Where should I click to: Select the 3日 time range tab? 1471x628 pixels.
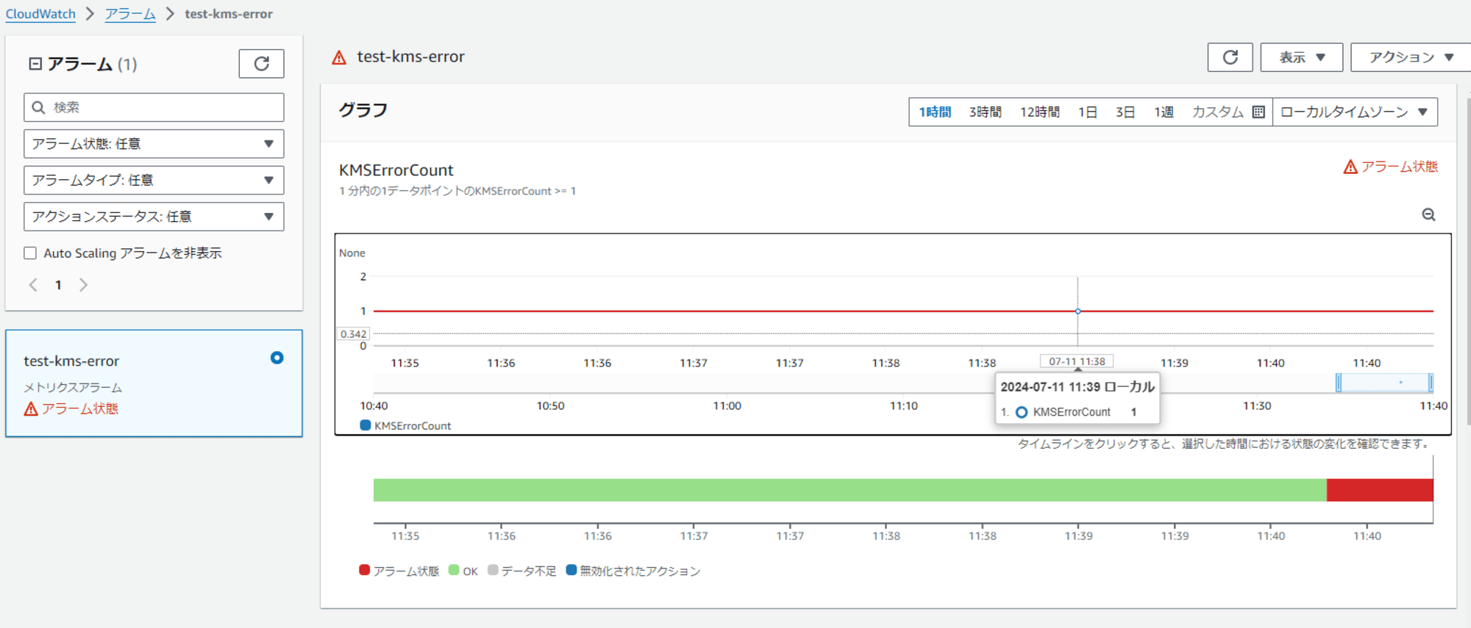click(x=1125, y=112)
